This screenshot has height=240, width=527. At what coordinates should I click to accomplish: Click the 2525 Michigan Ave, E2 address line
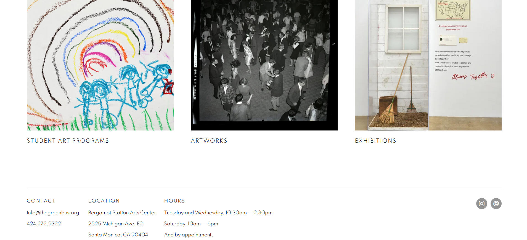pyautogui.click(x=115, y=224)
